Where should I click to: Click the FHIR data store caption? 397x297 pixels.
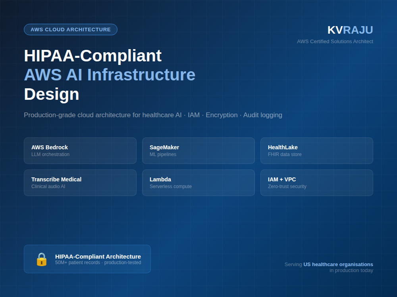285,154
